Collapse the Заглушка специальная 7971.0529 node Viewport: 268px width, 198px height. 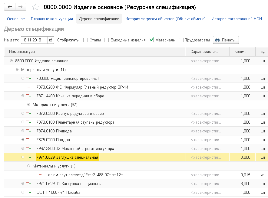23,157
